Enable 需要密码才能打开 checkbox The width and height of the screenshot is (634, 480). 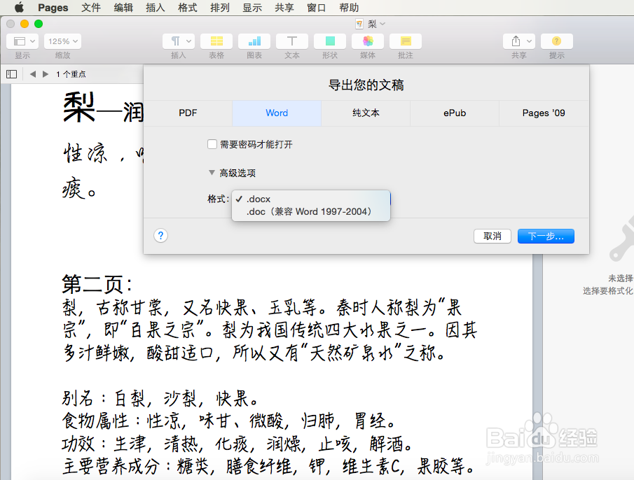(212, 144)
